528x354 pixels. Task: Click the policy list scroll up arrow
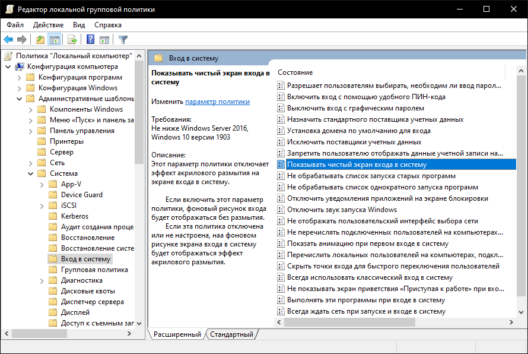click(x=521, y=71)
